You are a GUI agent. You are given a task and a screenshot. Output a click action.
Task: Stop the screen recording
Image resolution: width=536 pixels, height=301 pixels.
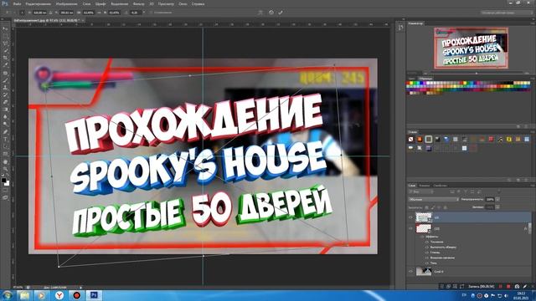click(x=508, y=286)
